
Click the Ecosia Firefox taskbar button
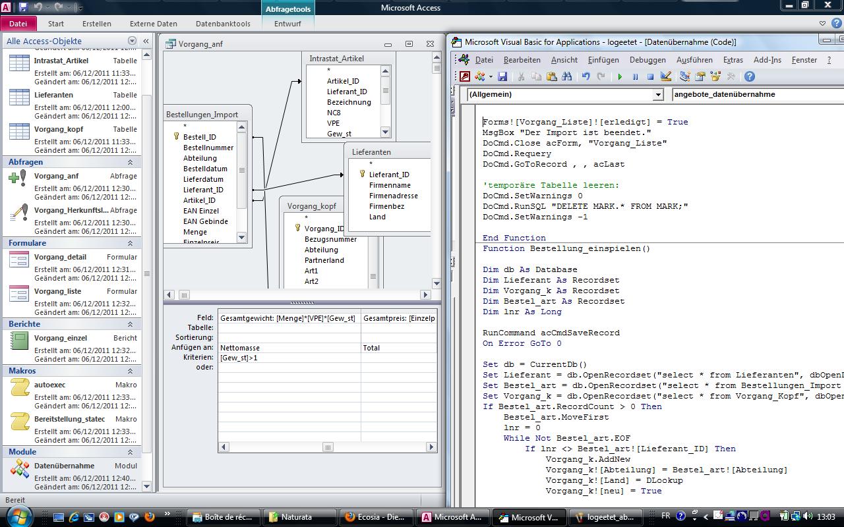[x=376, y=517]
